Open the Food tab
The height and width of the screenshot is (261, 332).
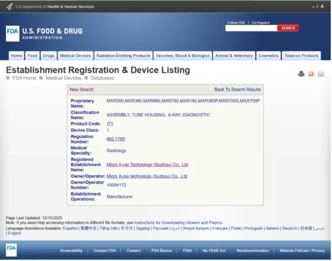(32, 56)
